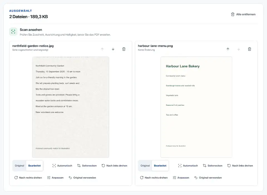The height and width of the screenshot is (195, 267).
Task: Remove all files with Alle entfernen
Action: pyautogui.click(x=243, y=14)
